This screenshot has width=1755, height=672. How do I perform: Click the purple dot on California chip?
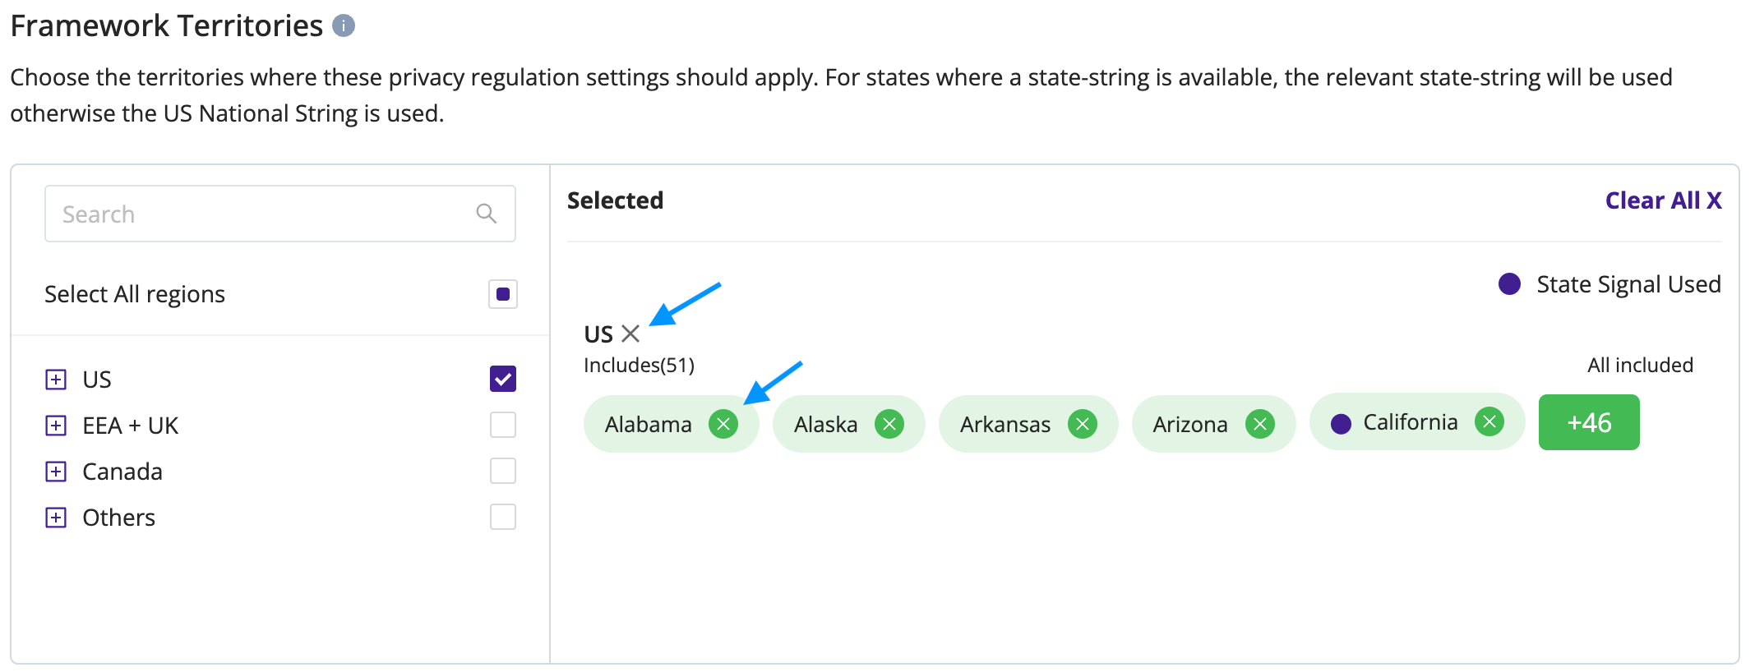(1341, 423)
